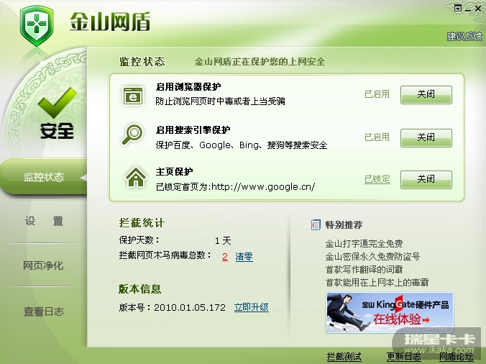
Task: Click the KingGate 在线体验 banner ad
Action: tap(390, 312)
